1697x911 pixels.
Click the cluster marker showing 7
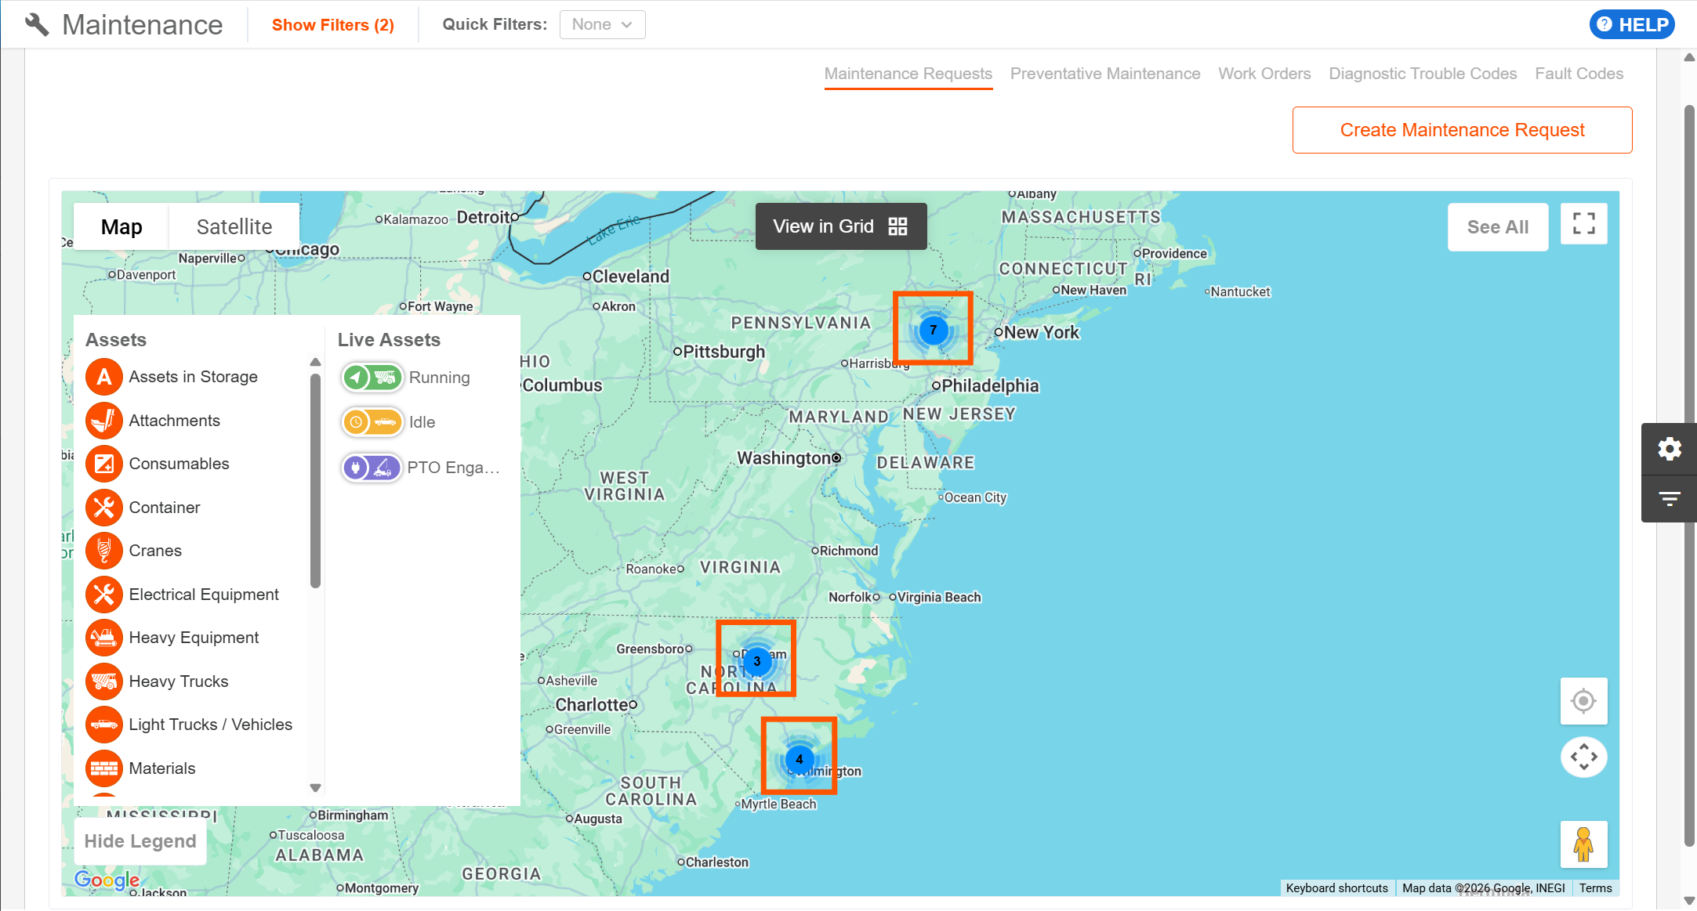coord(933,330)
